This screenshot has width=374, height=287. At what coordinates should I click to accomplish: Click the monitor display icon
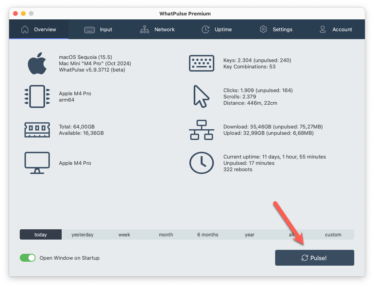(37, 163)
